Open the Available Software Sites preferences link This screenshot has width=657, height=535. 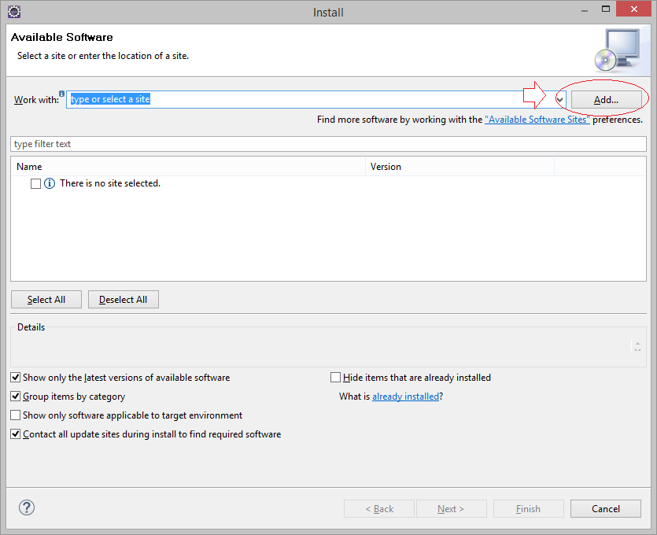click(x=537, y=120)
